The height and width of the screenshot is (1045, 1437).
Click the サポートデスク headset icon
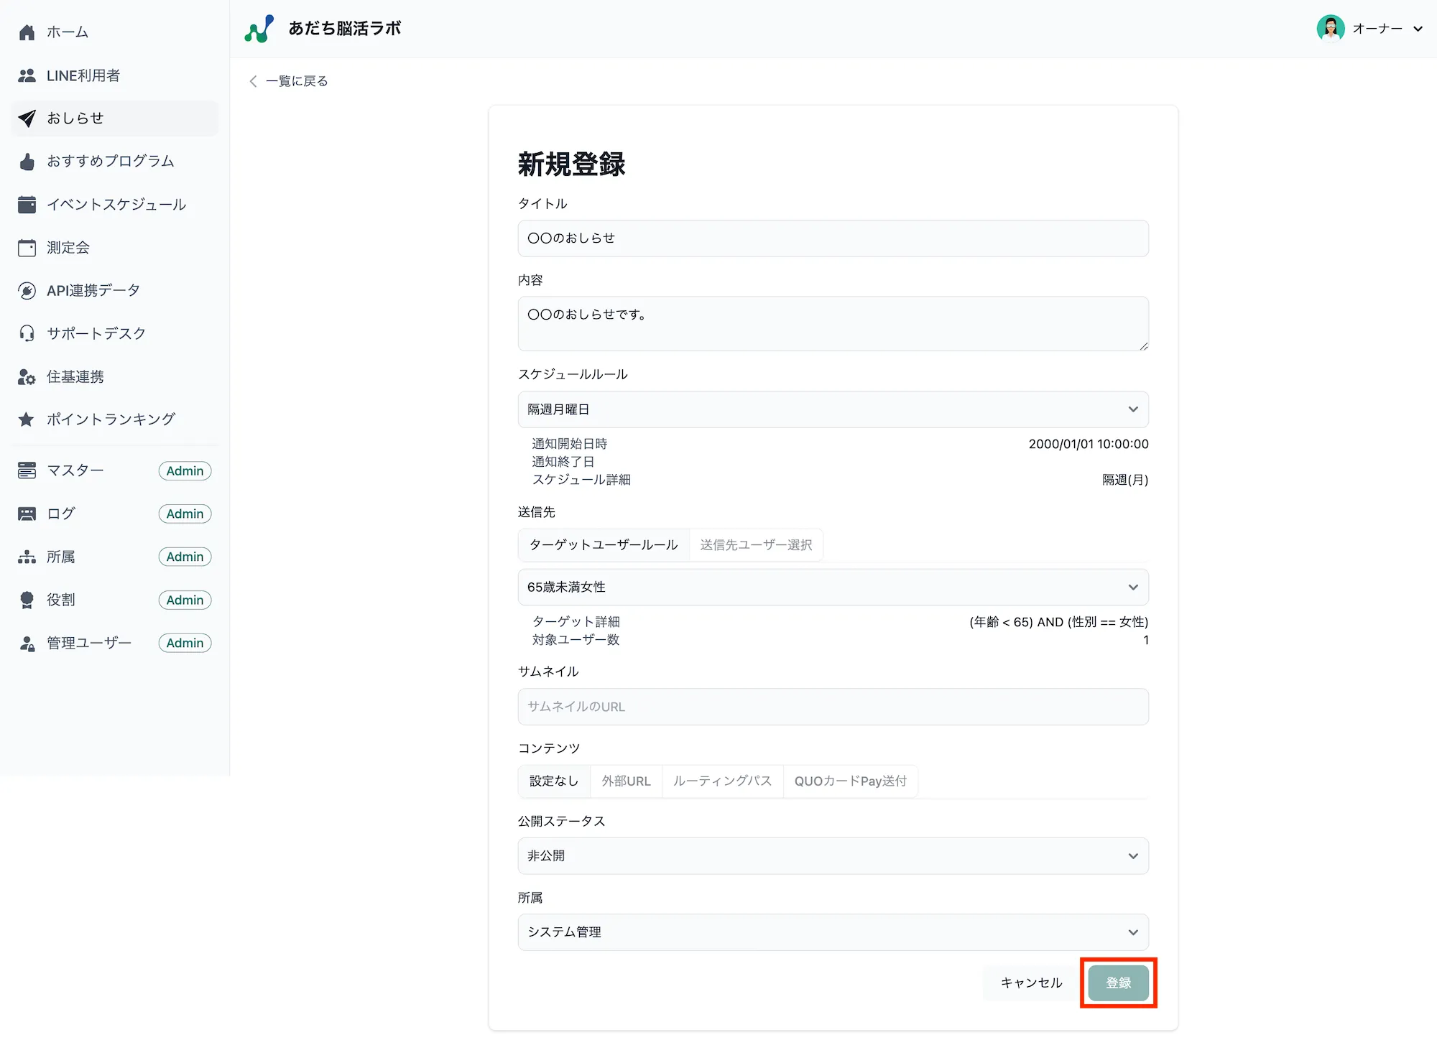27,333
